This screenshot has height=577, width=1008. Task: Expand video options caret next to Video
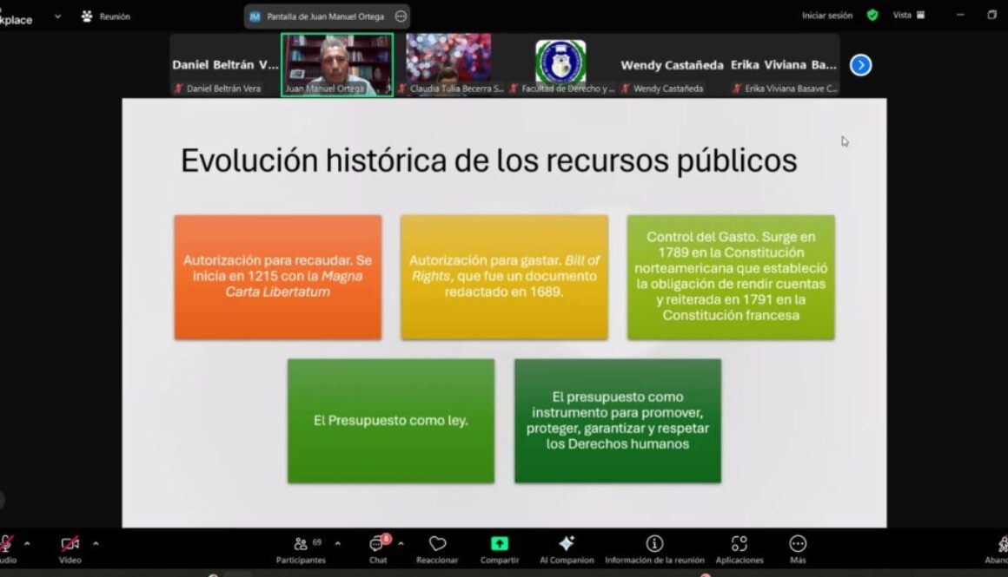(x=96, y=544)
